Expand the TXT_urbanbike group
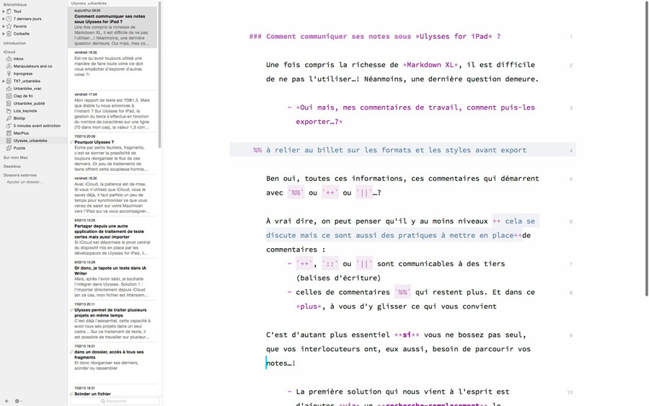Viewport: 649px width, 406px height. 4,81
